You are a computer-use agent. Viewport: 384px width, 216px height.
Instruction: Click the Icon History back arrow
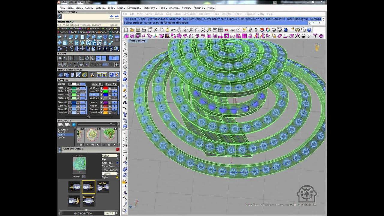click(112, 16)
